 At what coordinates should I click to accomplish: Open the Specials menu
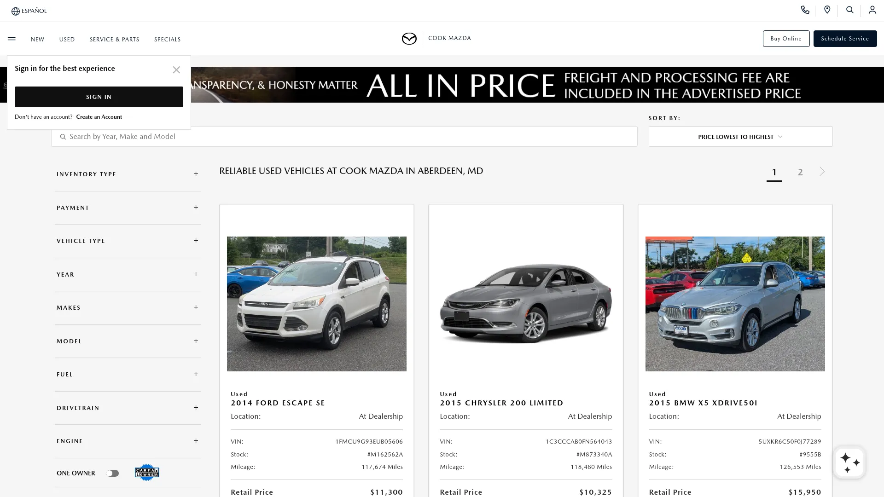point(167,40)
